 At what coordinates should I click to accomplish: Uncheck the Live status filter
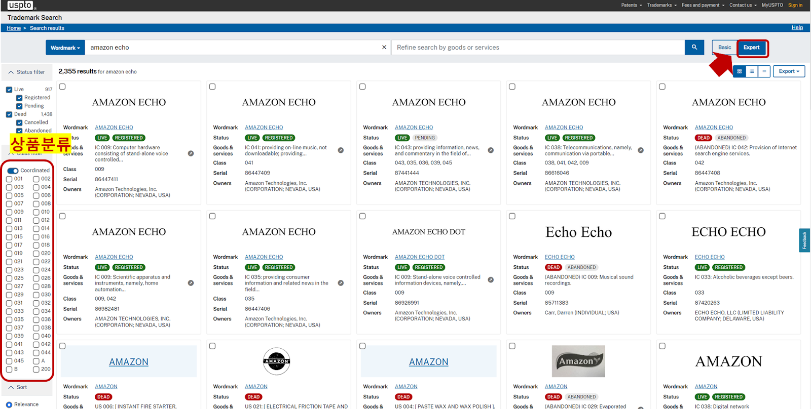(x=9, y=90)
